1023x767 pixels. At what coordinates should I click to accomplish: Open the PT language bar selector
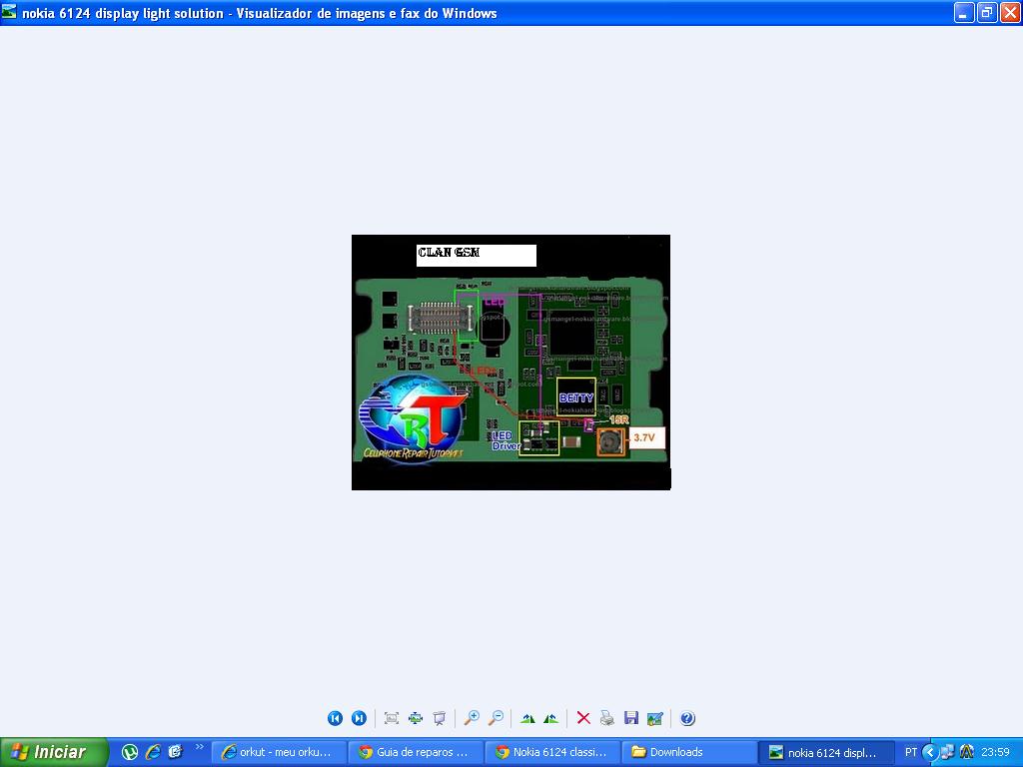pos(911,752)
